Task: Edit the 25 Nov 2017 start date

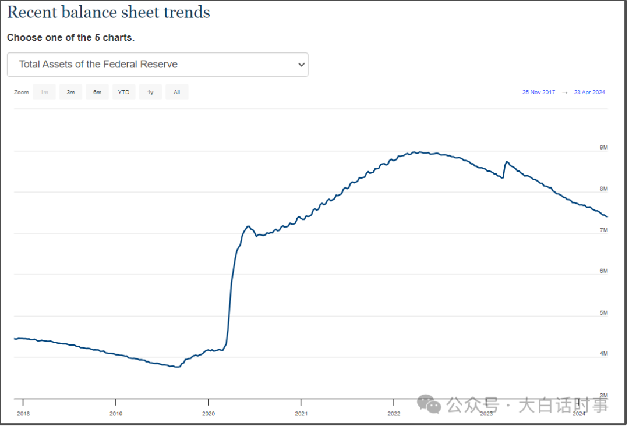Action: (x=538, y=92)
